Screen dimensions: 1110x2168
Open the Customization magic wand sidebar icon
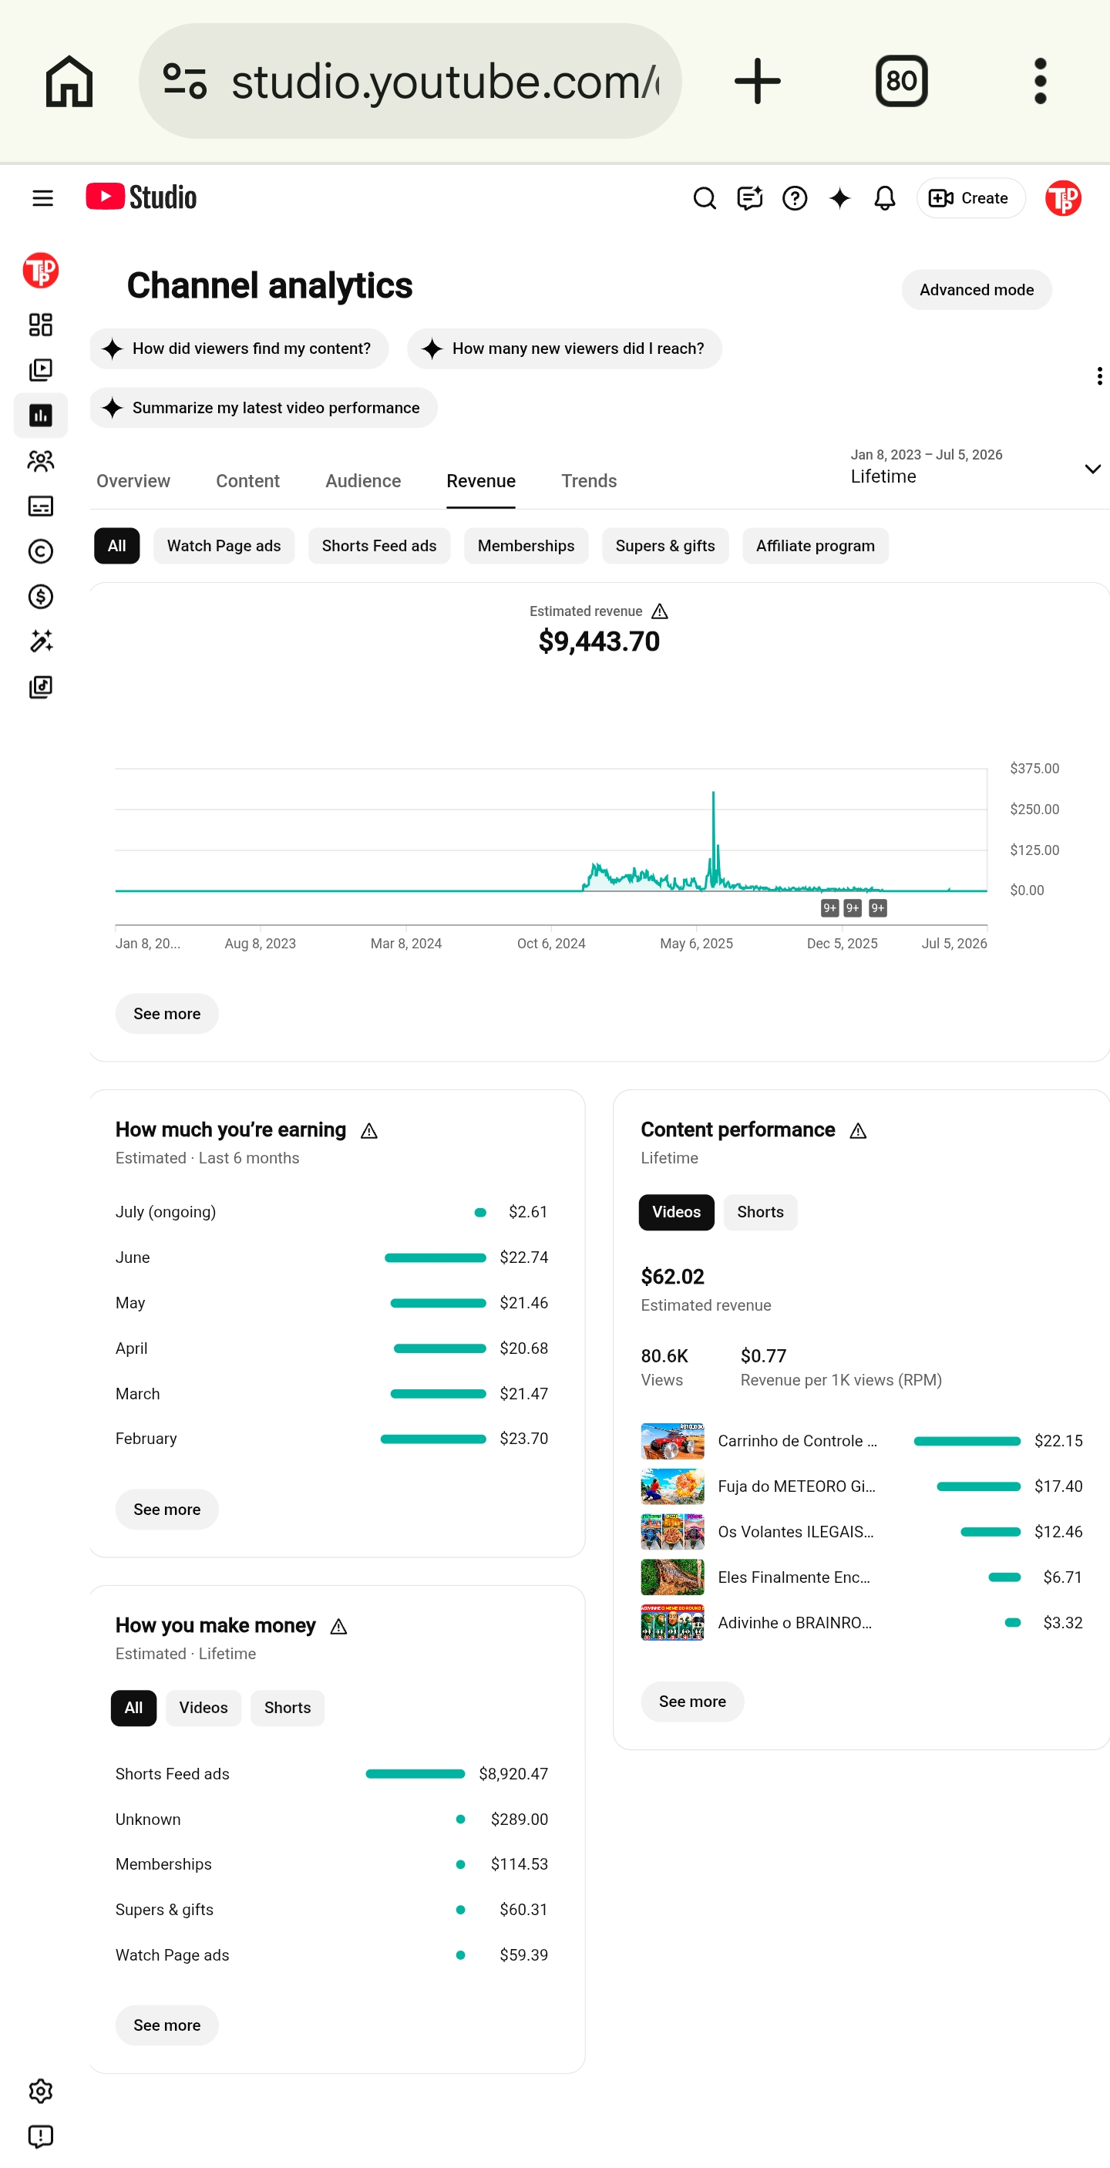click(x=40, y=641)
